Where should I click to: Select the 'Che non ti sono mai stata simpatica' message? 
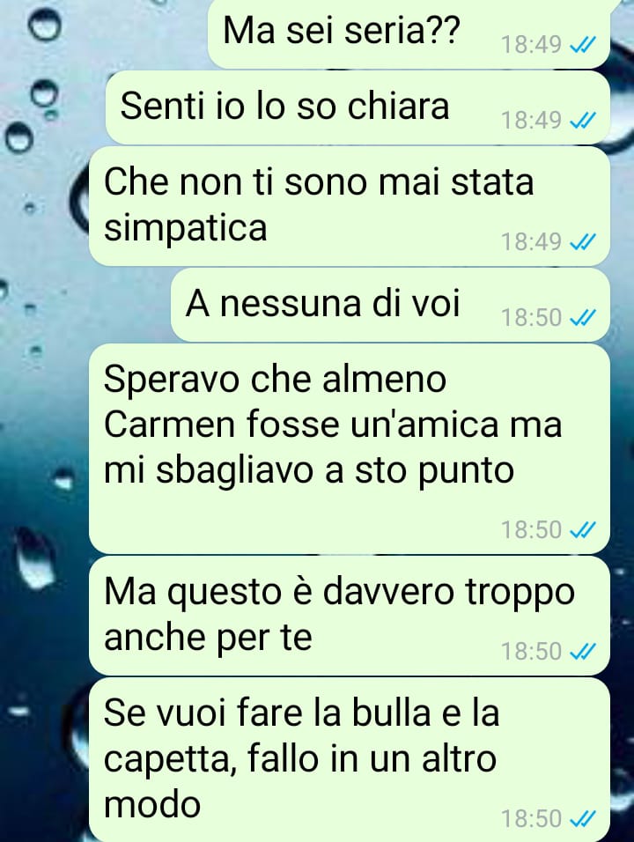pyautogui.click(x=350, y=206)
